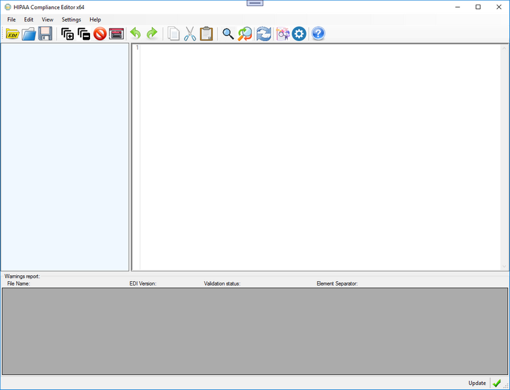Open the File menu
Viewport: 510px width, 390px height.
click(11, 20)
